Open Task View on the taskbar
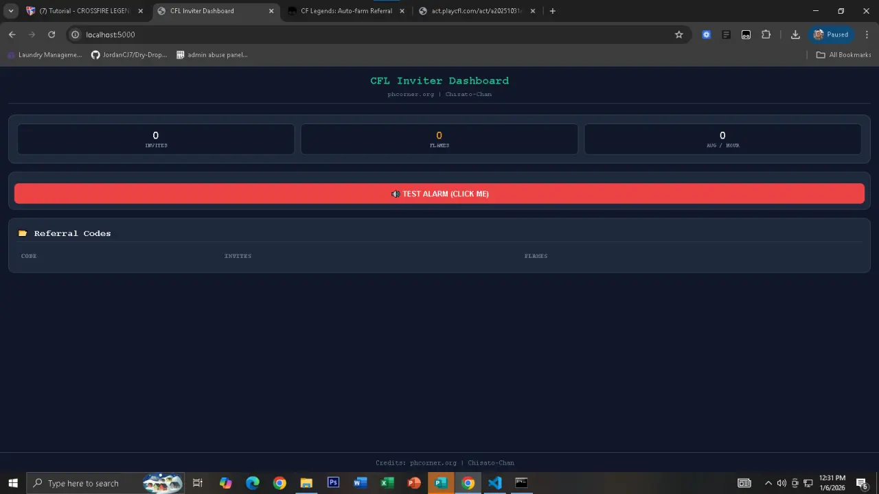879x494 pixels. 198,483
